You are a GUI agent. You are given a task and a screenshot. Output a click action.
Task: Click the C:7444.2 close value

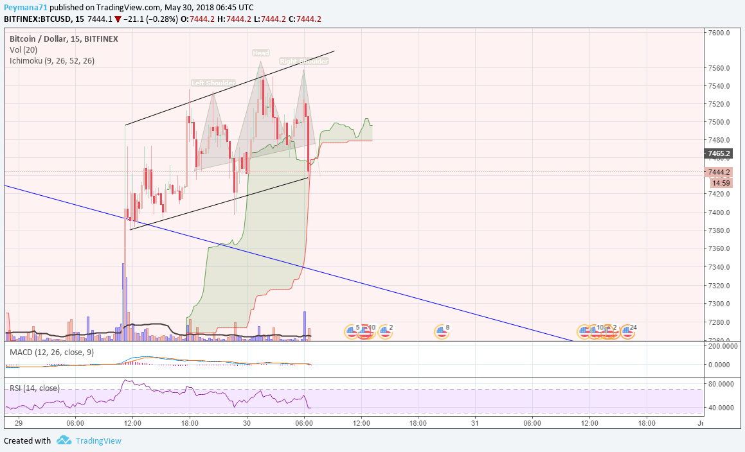[x=305, y=19]
